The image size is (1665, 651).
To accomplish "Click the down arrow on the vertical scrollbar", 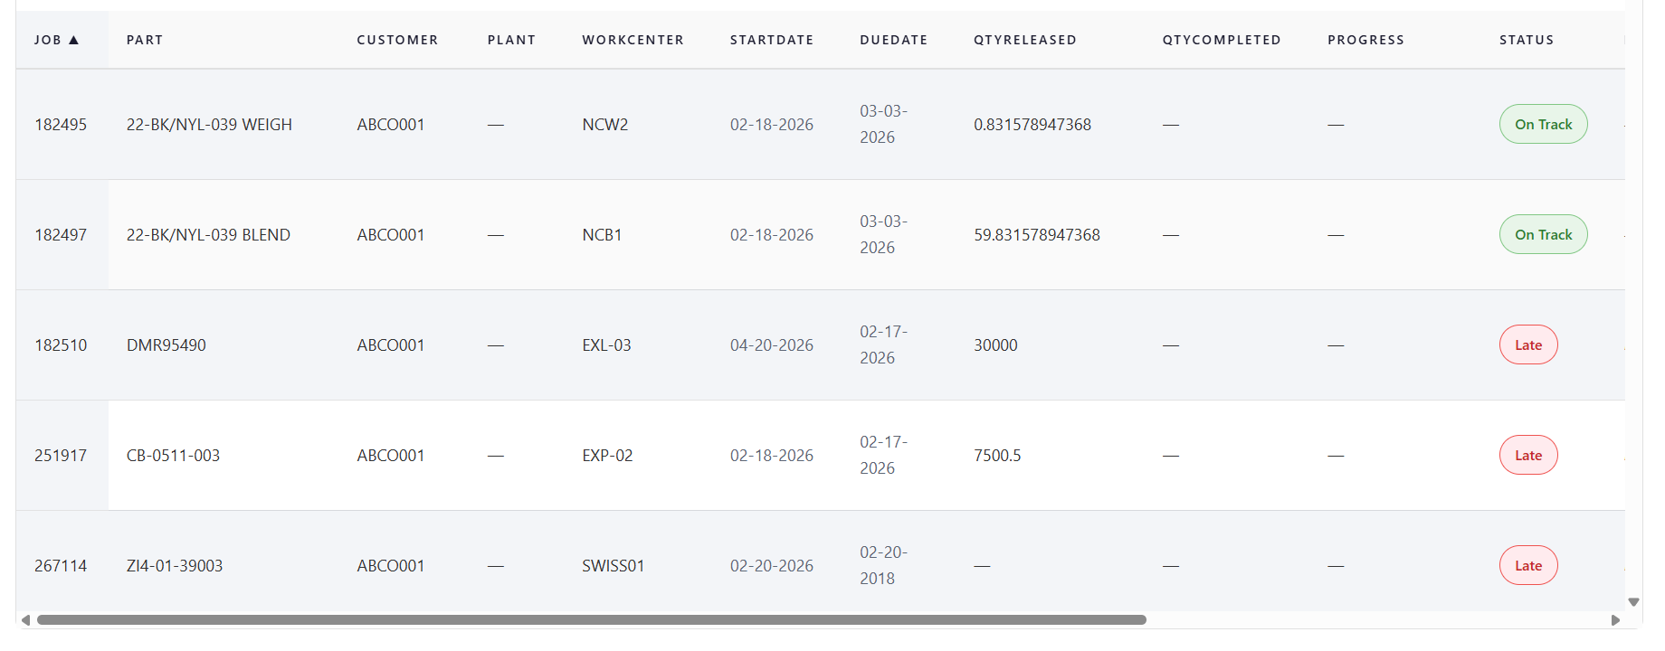I will pyautogui.click(x=1633, y=599).
